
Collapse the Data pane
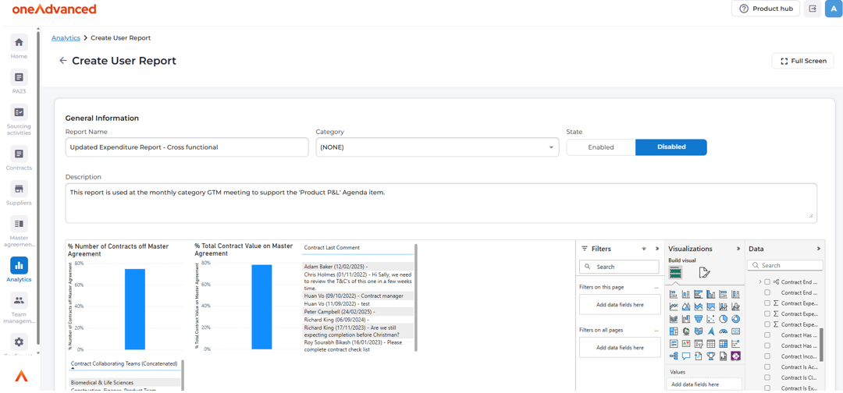818,249
